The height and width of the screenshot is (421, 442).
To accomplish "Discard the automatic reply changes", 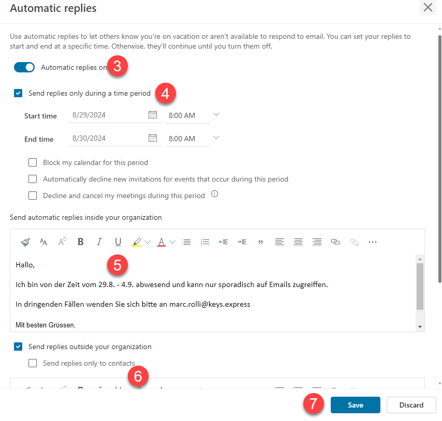I will 411,405.
